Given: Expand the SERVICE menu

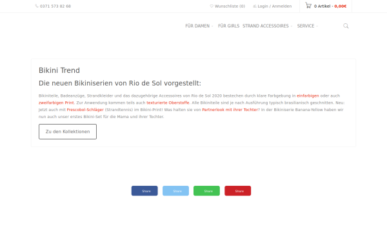Looking at the screenshot, I should pyautogui.click(x=307, y=26).
